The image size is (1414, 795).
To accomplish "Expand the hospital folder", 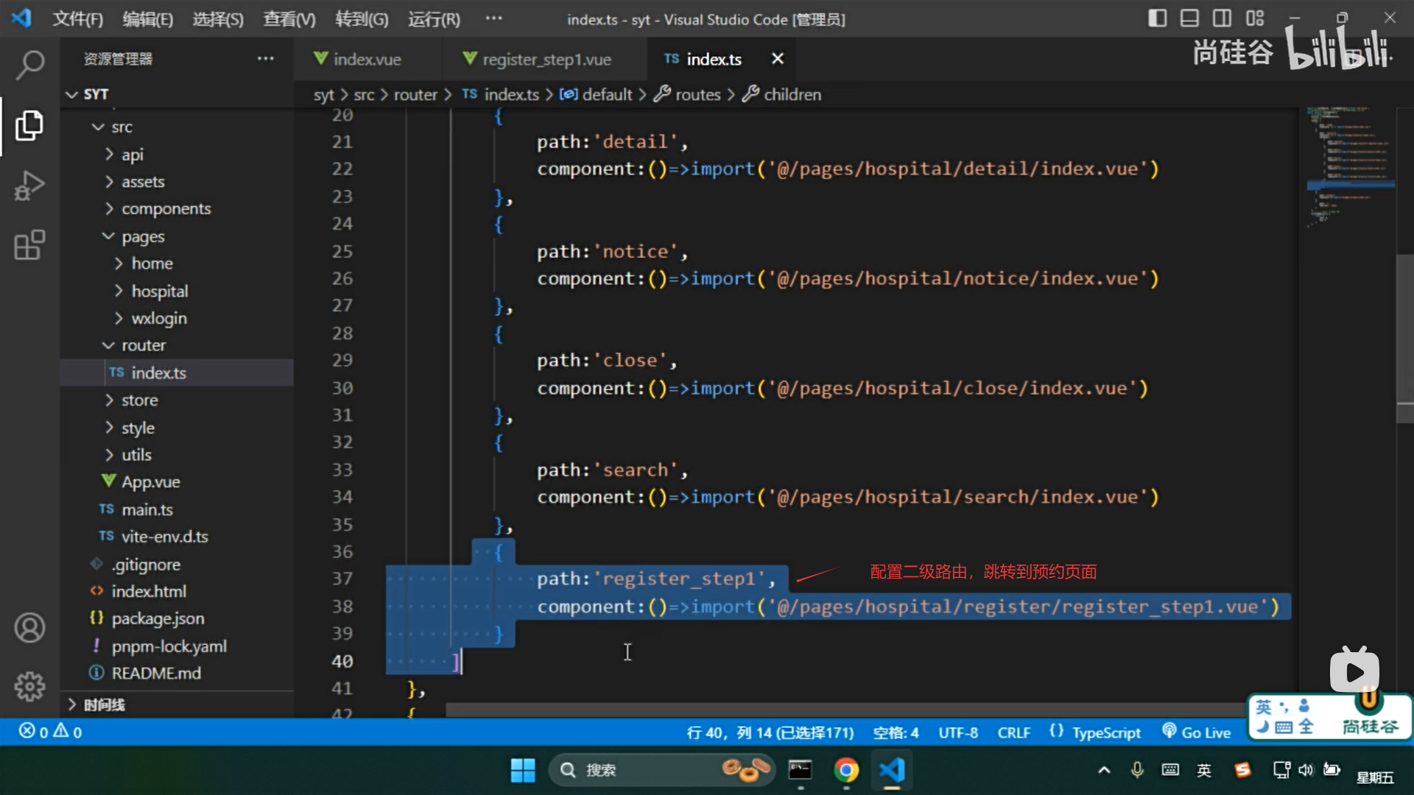I will click(159, 291).
